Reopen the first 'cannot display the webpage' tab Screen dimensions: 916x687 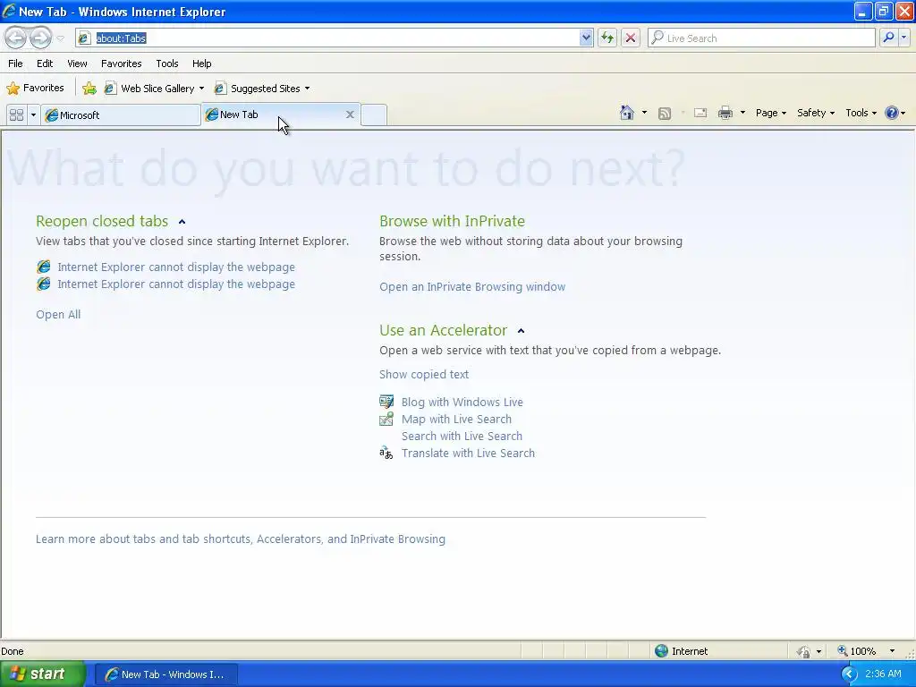tap(176, 267)
